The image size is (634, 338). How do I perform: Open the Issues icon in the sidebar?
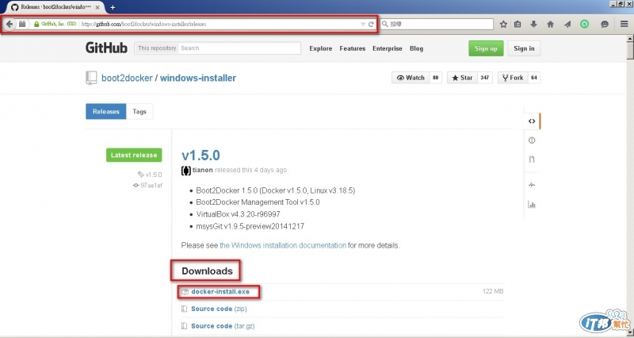click(x=532, y=140)
